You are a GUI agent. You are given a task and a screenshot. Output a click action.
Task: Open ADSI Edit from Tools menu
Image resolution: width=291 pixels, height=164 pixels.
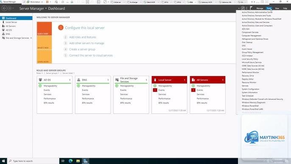[x=246, y=29]
